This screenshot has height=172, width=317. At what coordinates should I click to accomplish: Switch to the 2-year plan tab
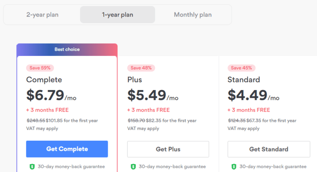coord(42,15)
